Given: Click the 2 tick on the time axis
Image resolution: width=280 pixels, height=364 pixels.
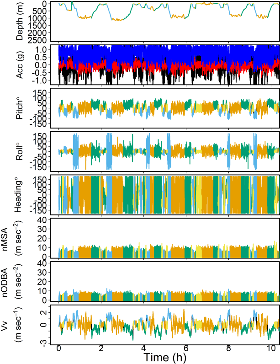Looking at the screenshot, I should pos(101,348).
